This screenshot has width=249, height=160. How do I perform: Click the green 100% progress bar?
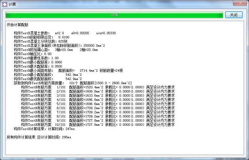click(x=114, y=15)
